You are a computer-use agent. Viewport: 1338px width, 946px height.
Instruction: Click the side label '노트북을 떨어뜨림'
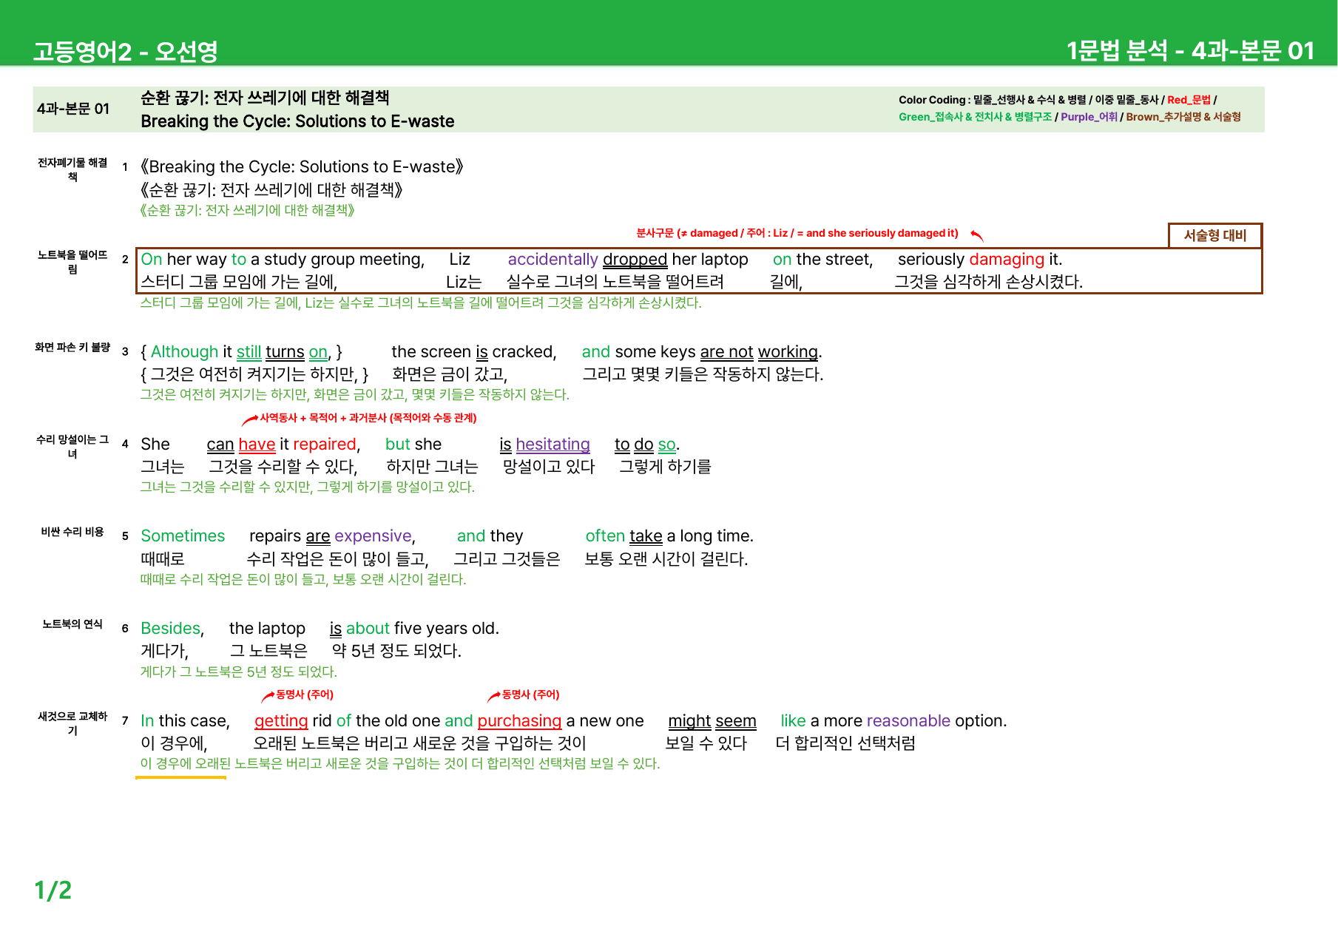[72, 262]
